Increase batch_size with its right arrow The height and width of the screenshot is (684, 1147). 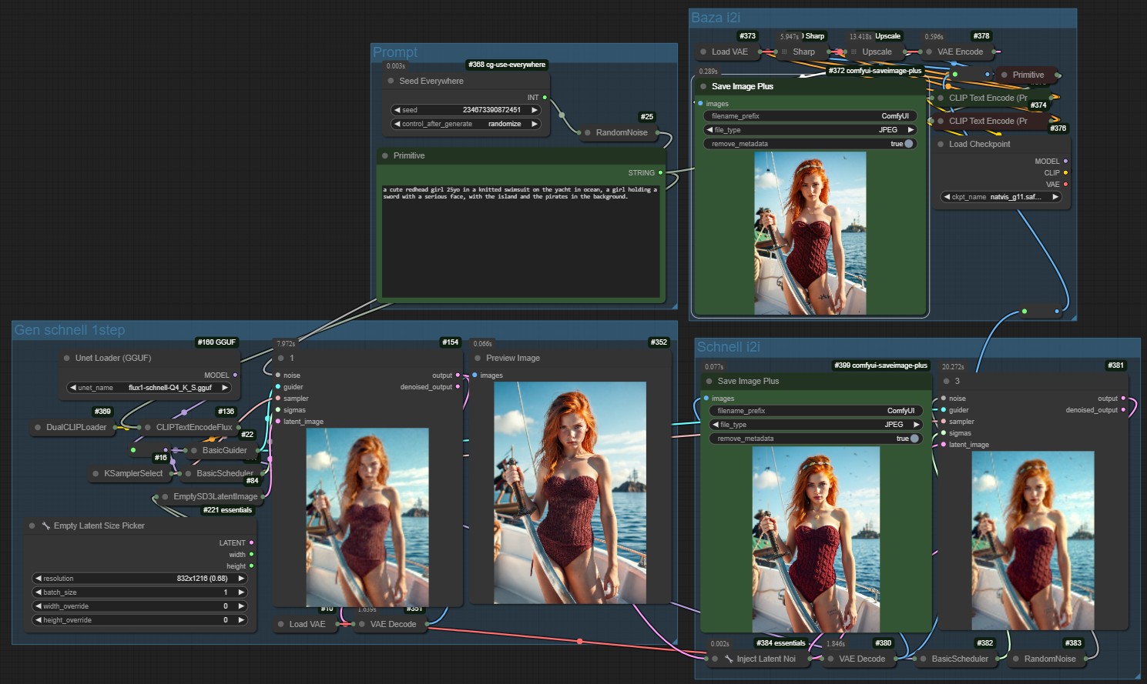pyautogui.click(x=241, y=592)
